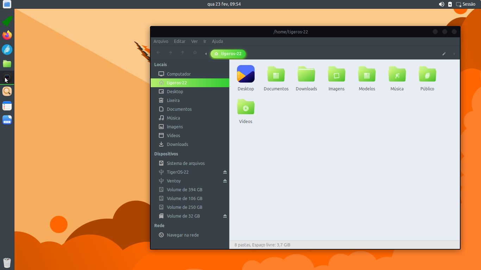The width and height of the screenshot is (481, 270).
Task: Eject the Ventoy device
Action: pyautogui.click(x=225, y=181)
